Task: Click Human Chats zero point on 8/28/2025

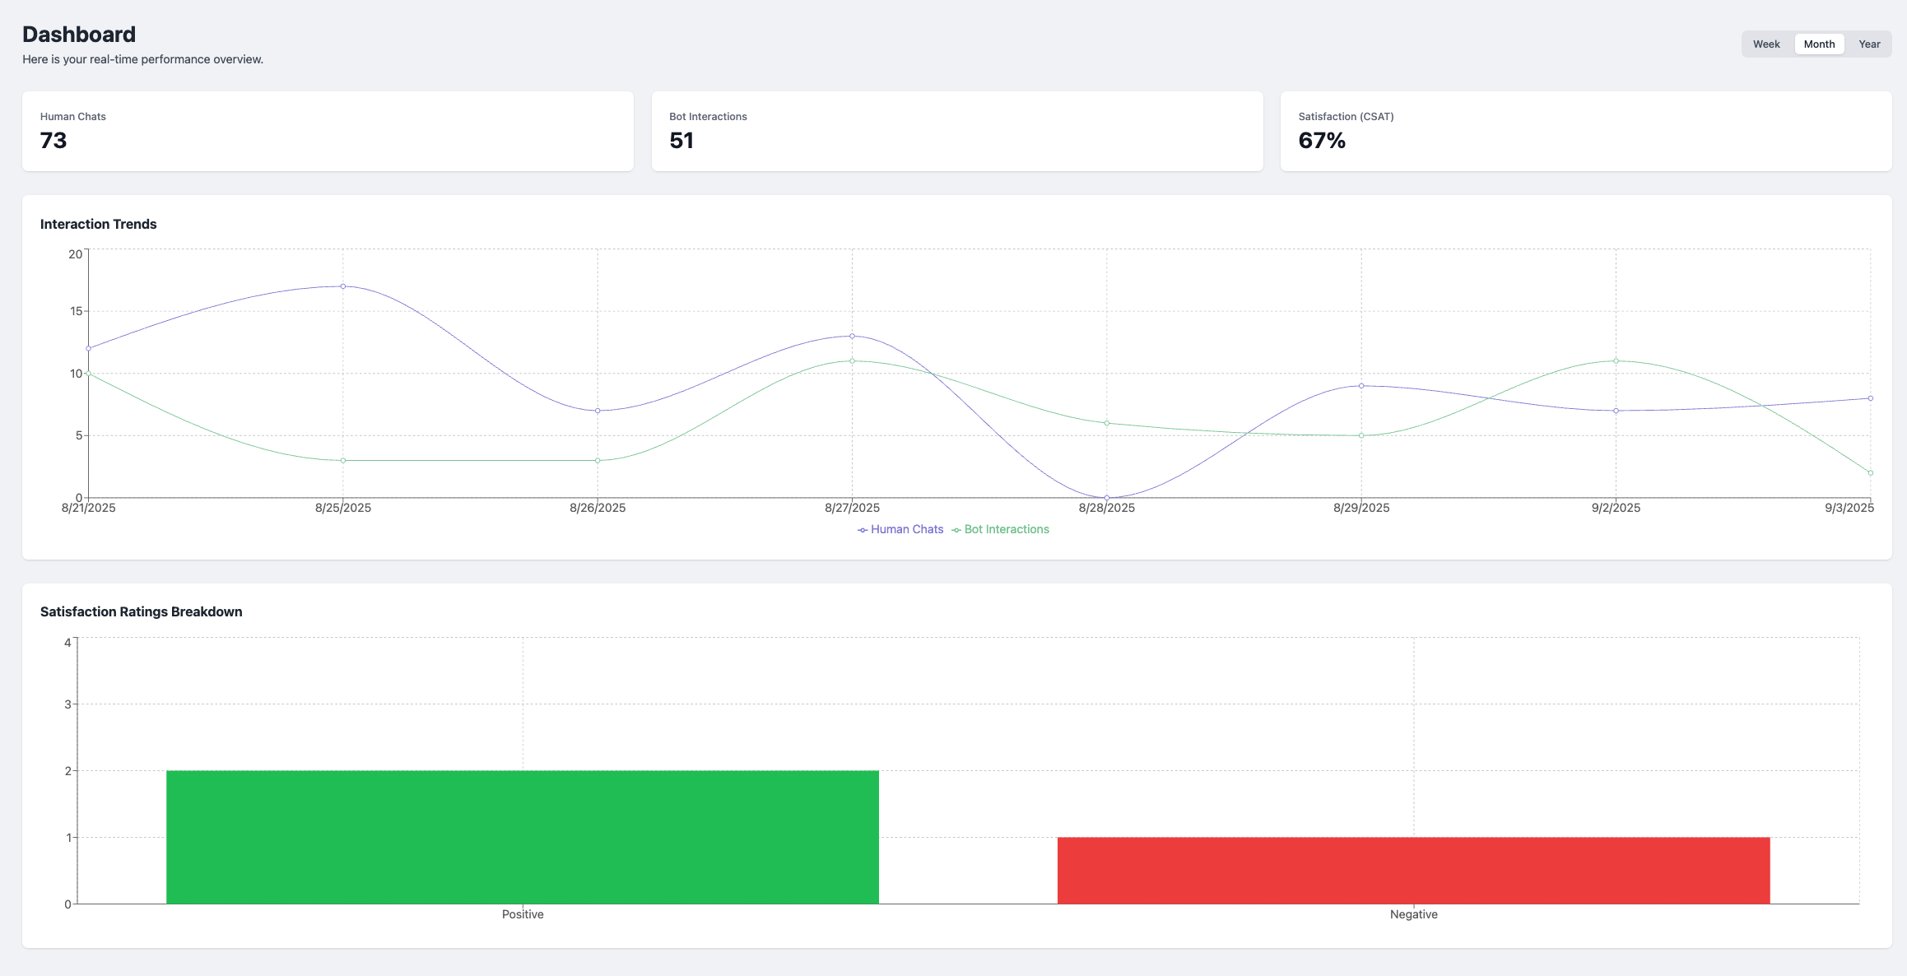Action: pyautogui.click(x=1106, y=497)
